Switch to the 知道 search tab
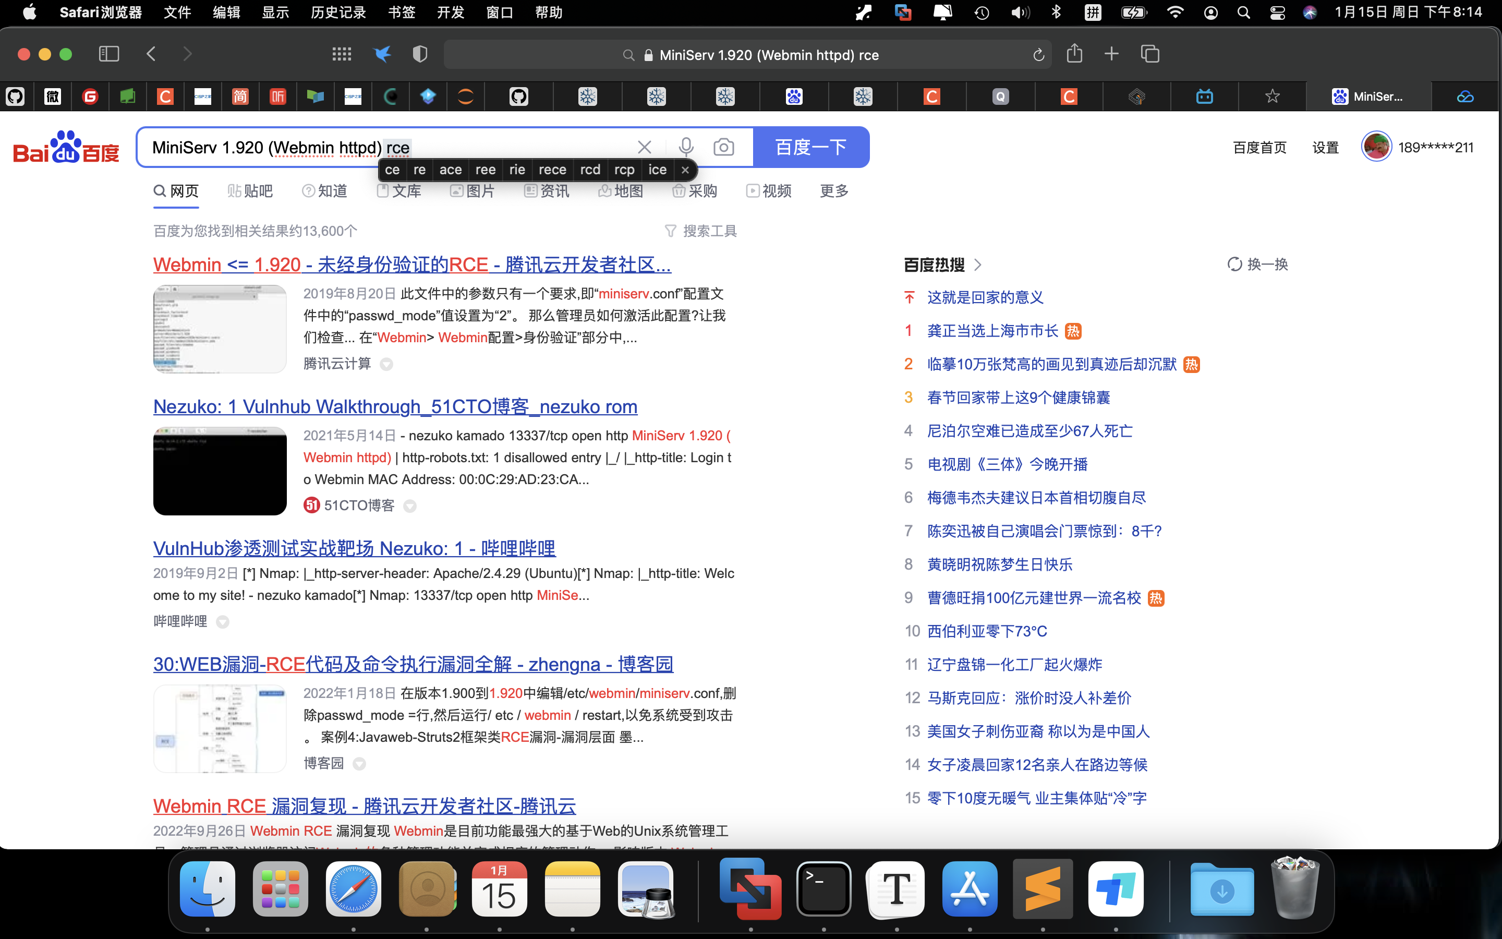 tap(324, 190)
